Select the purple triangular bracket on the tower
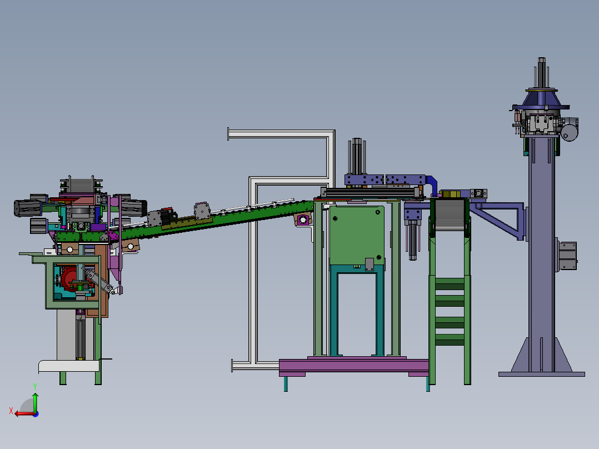Viewport: 599px width, 449px height. 498,221
